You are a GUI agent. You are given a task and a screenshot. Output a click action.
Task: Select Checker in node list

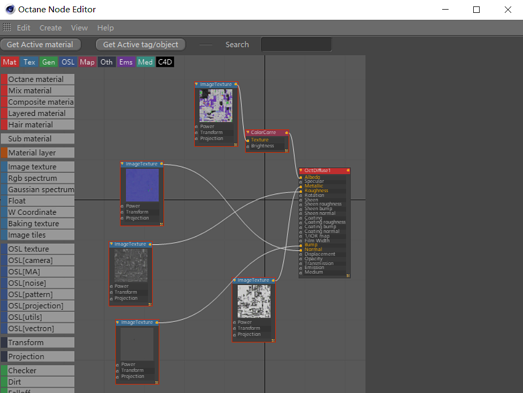click(x=37, y=371)
